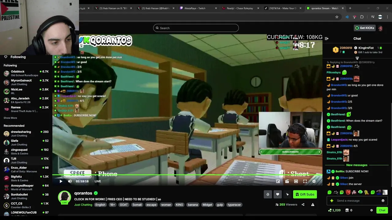The image size is (392, 220).
Task: Click Show more under Following
Action: (10, 118)
